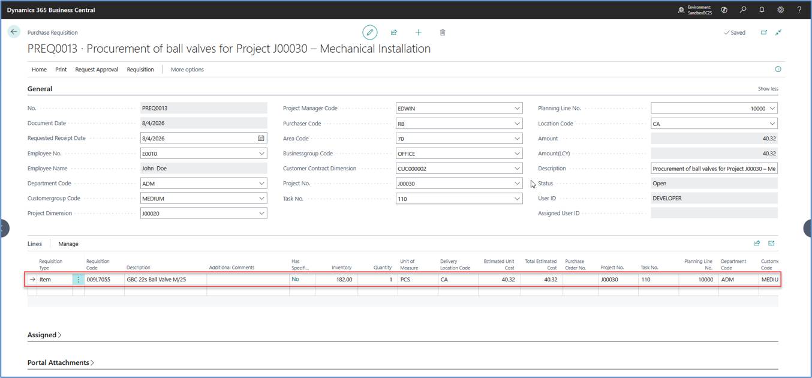
Task: Click the Requisition Code cell 009L7055
Action: [104, 280]
